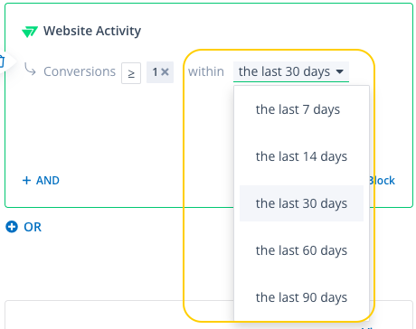Viewport: 416px width, 329px height.
Task: Click the partially hidden Block link
Action: coord(382,181)
